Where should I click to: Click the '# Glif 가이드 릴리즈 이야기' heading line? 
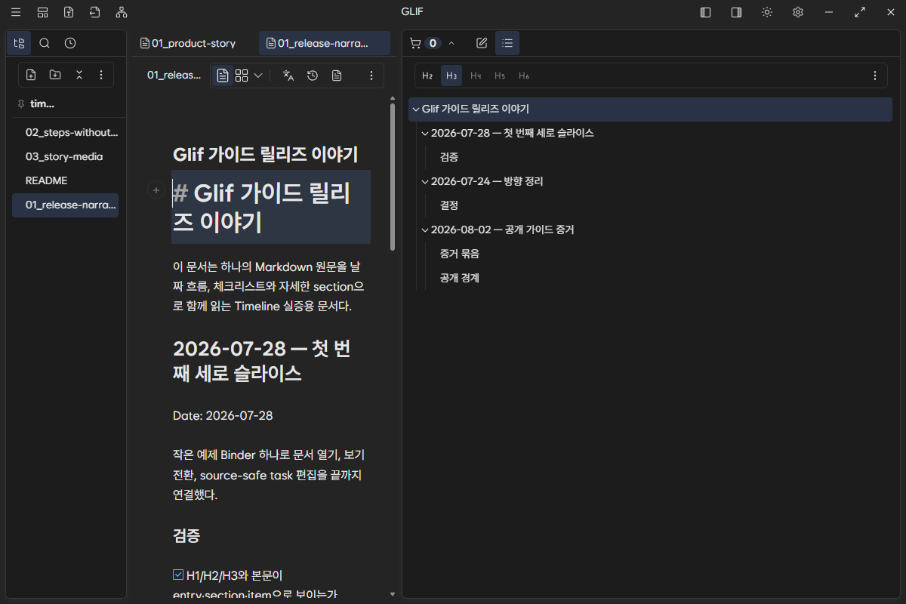point(271,207)
